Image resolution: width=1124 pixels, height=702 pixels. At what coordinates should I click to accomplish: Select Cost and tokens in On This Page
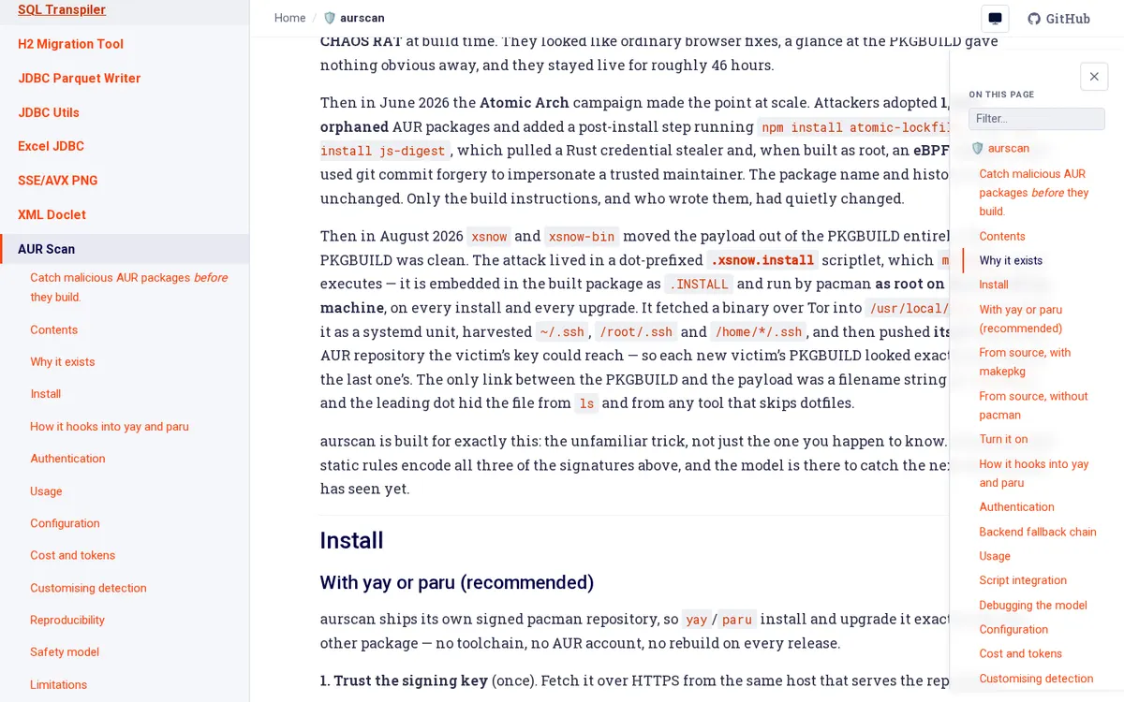(x=1020, y=653)
